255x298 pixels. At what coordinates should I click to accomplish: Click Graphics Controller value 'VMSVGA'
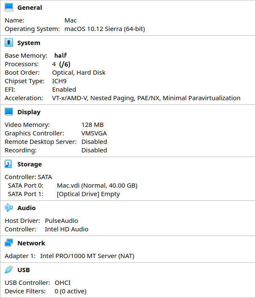click(x=94, y=133)
